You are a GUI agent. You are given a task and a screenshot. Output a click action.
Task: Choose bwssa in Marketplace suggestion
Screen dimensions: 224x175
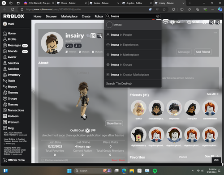point(133,55)
